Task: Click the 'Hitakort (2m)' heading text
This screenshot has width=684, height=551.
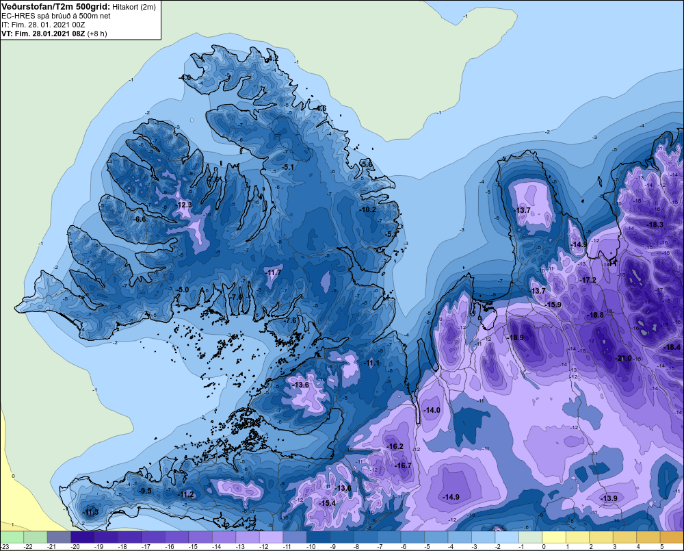Action: [133, 7]
